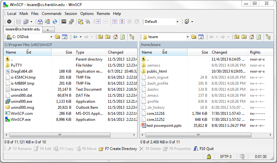
Task: Sort remote panel by Rights column
Action: tap(260, 52)
